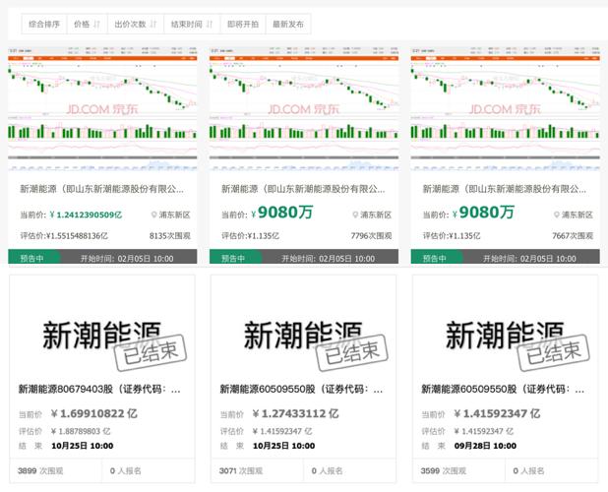This screenshot has height=492, width=608.
Task: Open the 新潮能源80679403股 listing title
Action: point(99,390)
